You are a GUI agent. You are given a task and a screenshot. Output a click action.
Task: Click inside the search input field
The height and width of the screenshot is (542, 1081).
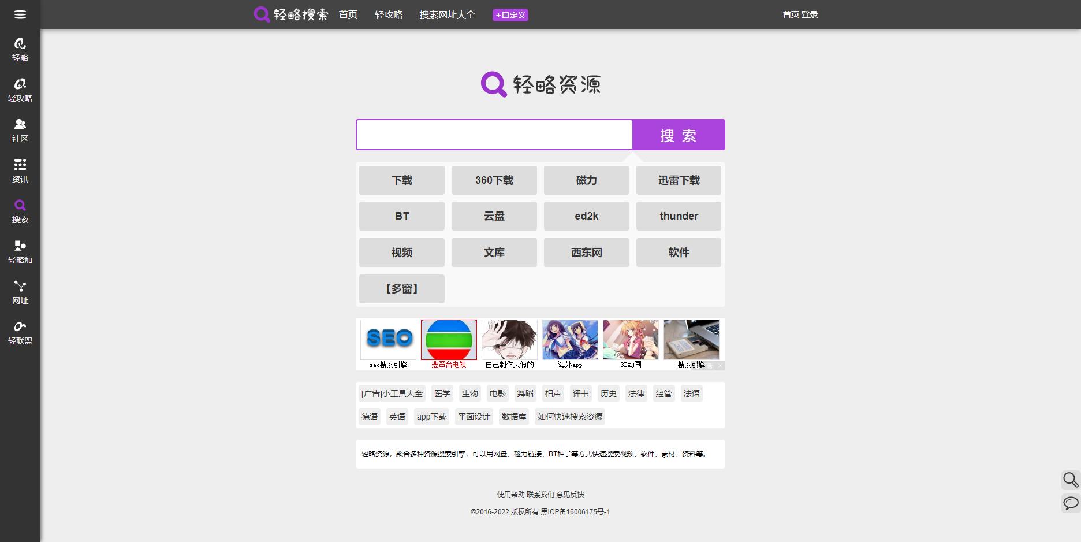pos(494,135)
